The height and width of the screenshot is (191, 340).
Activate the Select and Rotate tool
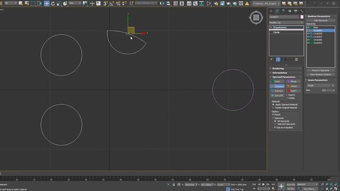(x=53, y=4)
